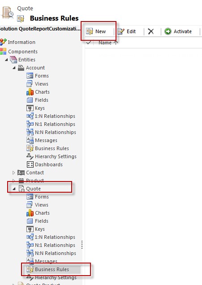202x285 pixels.
Task: Collapse the Quote entity node
Action: pos(14,189)
